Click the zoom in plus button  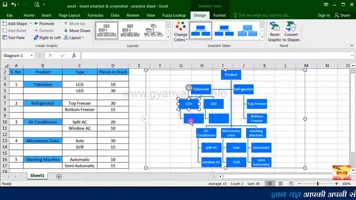(337, 184)
